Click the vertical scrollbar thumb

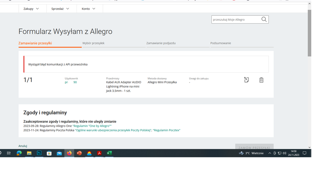(x=309, y=33)
